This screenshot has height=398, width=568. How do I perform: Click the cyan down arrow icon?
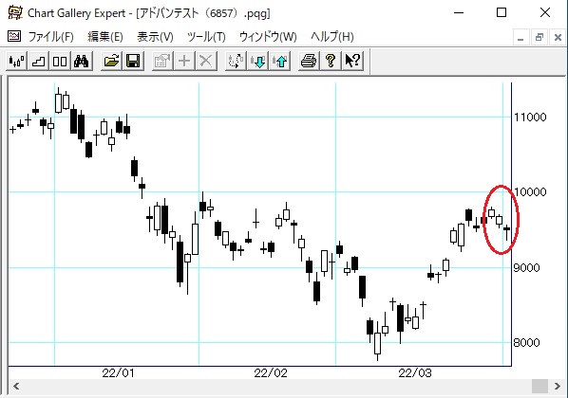pyautogui.click(x=258, y=61)
